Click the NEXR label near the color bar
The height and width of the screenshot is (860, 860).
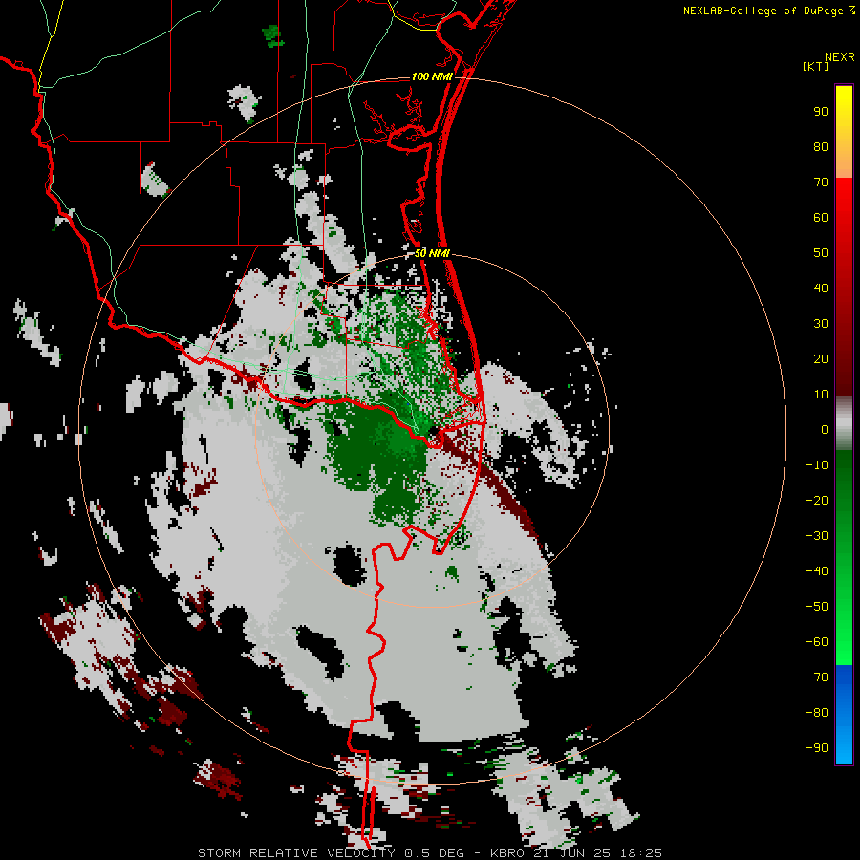840,57
